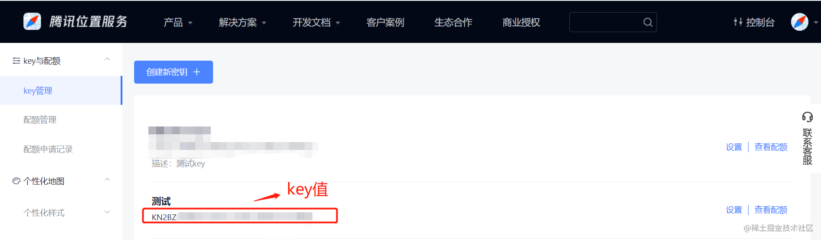Open the user avatar compass icon
The height and width of the screenshot is (240, 821).
[800, 22]
